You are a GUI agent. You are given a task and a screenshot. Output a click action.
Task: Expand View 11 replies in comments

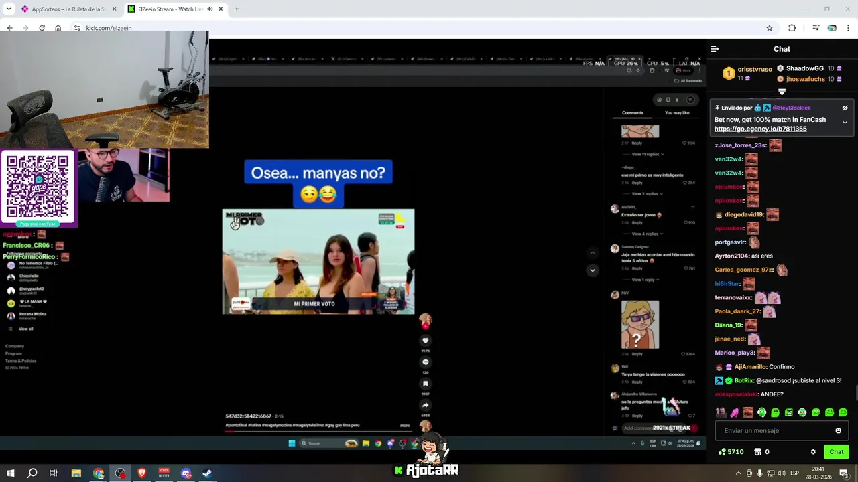pyautogui.click(x=648, y=155)
